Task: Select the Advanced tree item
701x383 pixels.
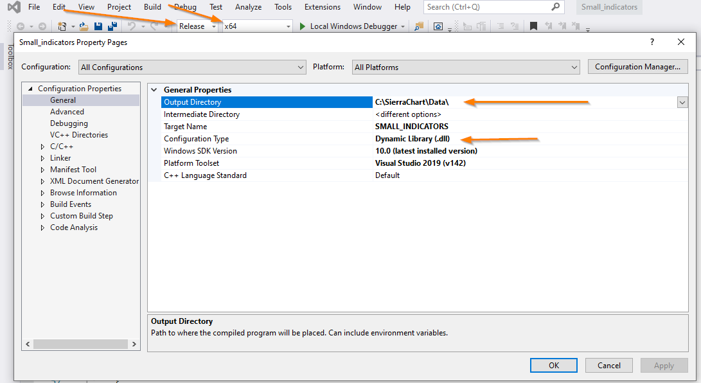Action: [x=67, y=112]
